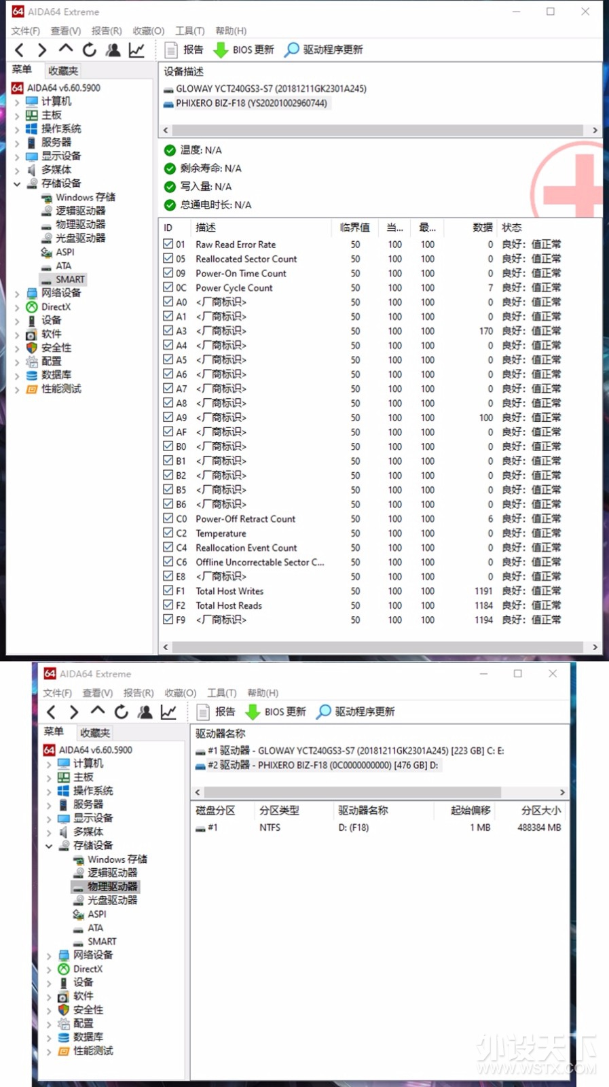Toggle the F1 Total Host Writes checkbox

tap(168, 590)
